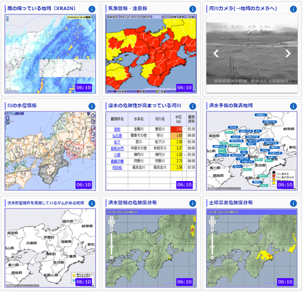Click 河川カメラ(→地域のカメラへ) title link

243,8
